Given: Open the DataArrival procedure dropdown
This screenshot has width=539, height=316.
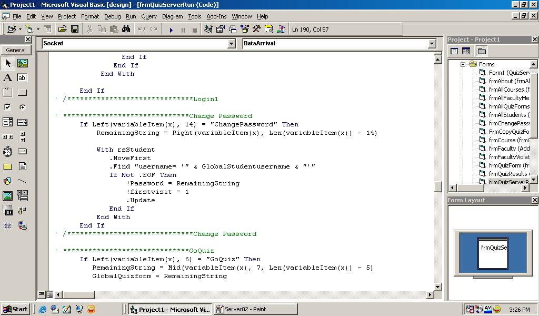Looking at the screenshot, I should coord(432,44).
